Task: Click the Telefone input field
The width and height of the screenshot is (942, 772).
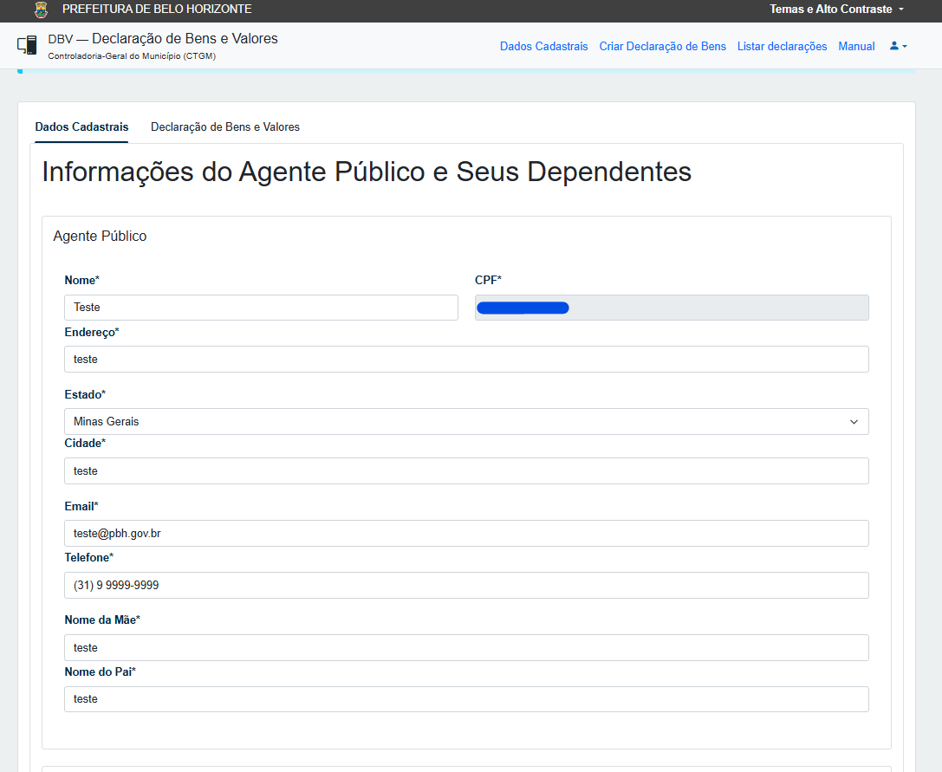Action: pyautogui.click(x=466, y=585)
